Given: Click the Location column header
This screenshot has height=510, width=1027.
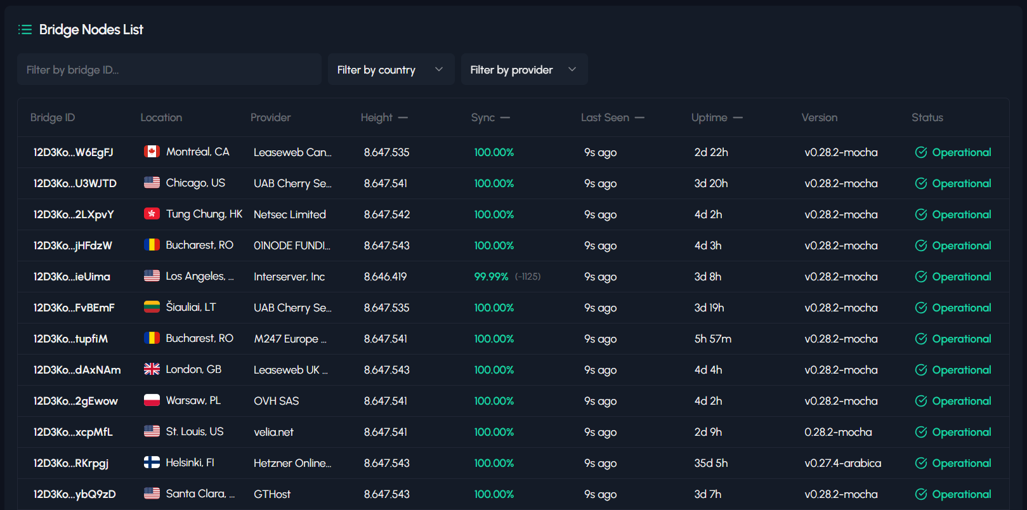Looking at the screenshot, I should (x=161, y=117).
